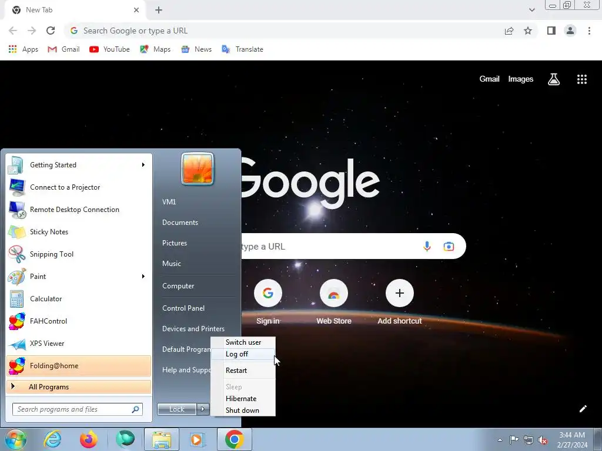Bookmark this tab with the star icon

[x=528, y=31]
